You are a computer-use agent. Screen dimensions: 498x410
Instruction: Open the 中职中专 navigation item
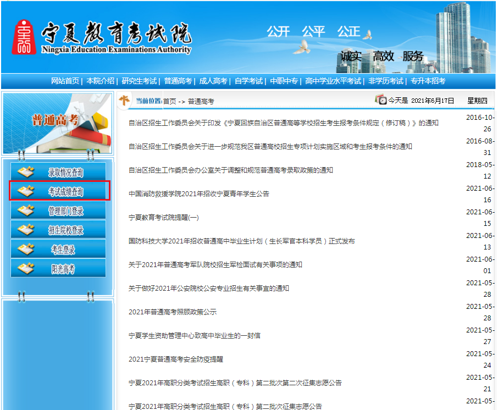click(x=284, y=81)
